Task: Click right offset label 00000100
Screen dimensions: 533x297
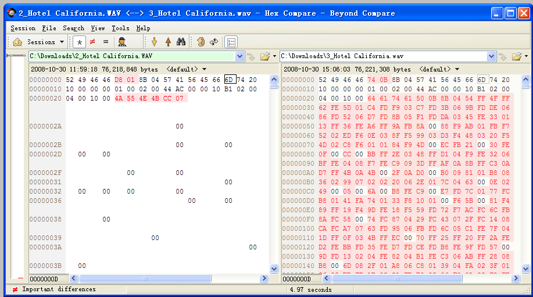Action: 298,228
